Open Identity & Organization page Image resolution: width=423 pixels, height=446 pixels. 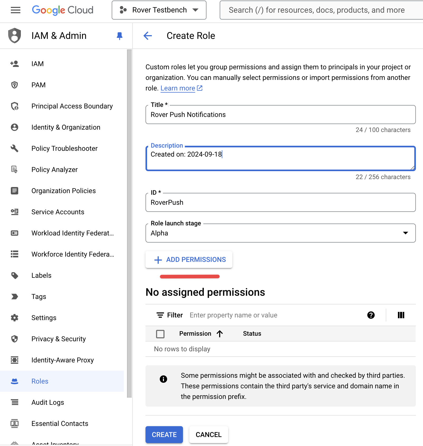coord(66,127)
